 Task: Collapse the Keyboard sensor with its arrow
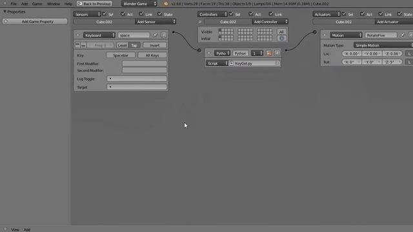[x=78, y=35]
